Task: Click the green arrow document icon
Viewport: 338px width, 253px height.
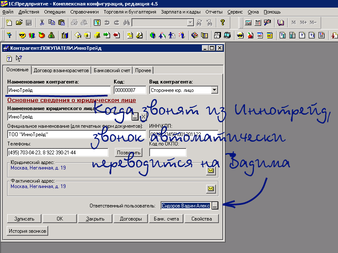Action: click(107, 35)
